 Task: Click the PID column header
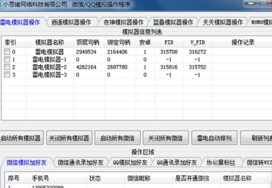pos(169,42)
